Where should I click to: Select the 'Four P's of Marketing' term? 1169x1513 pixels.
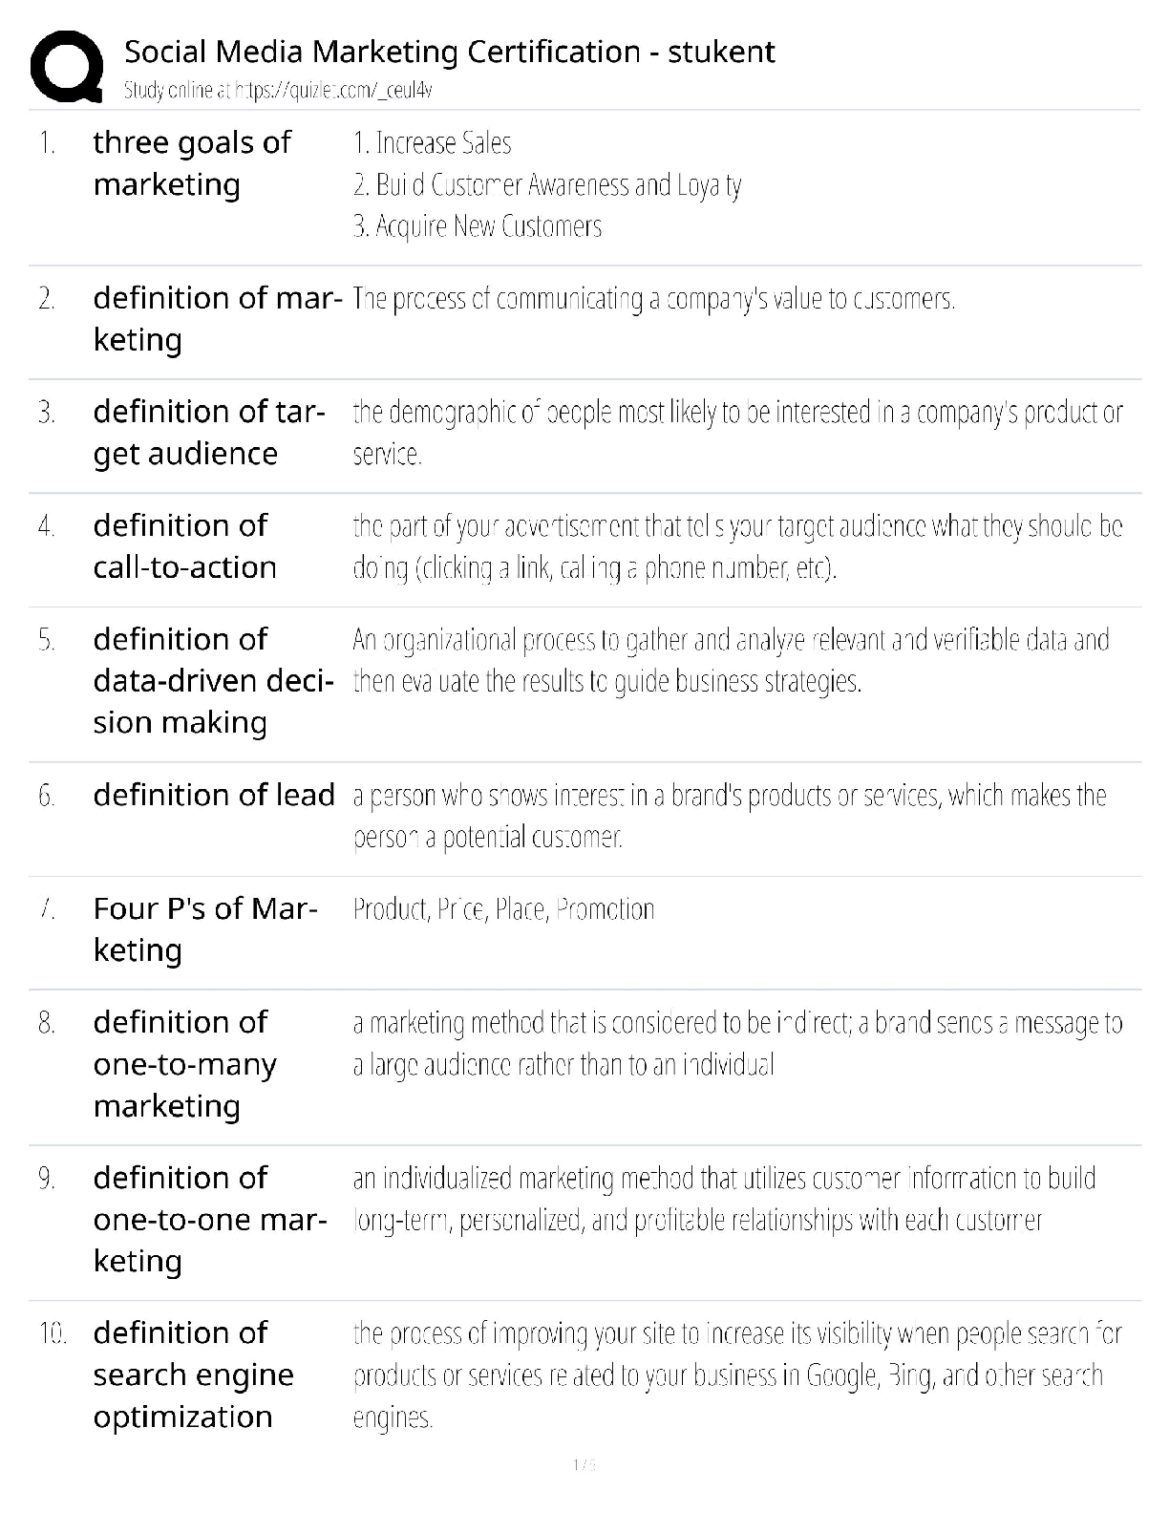coord(204,928)
